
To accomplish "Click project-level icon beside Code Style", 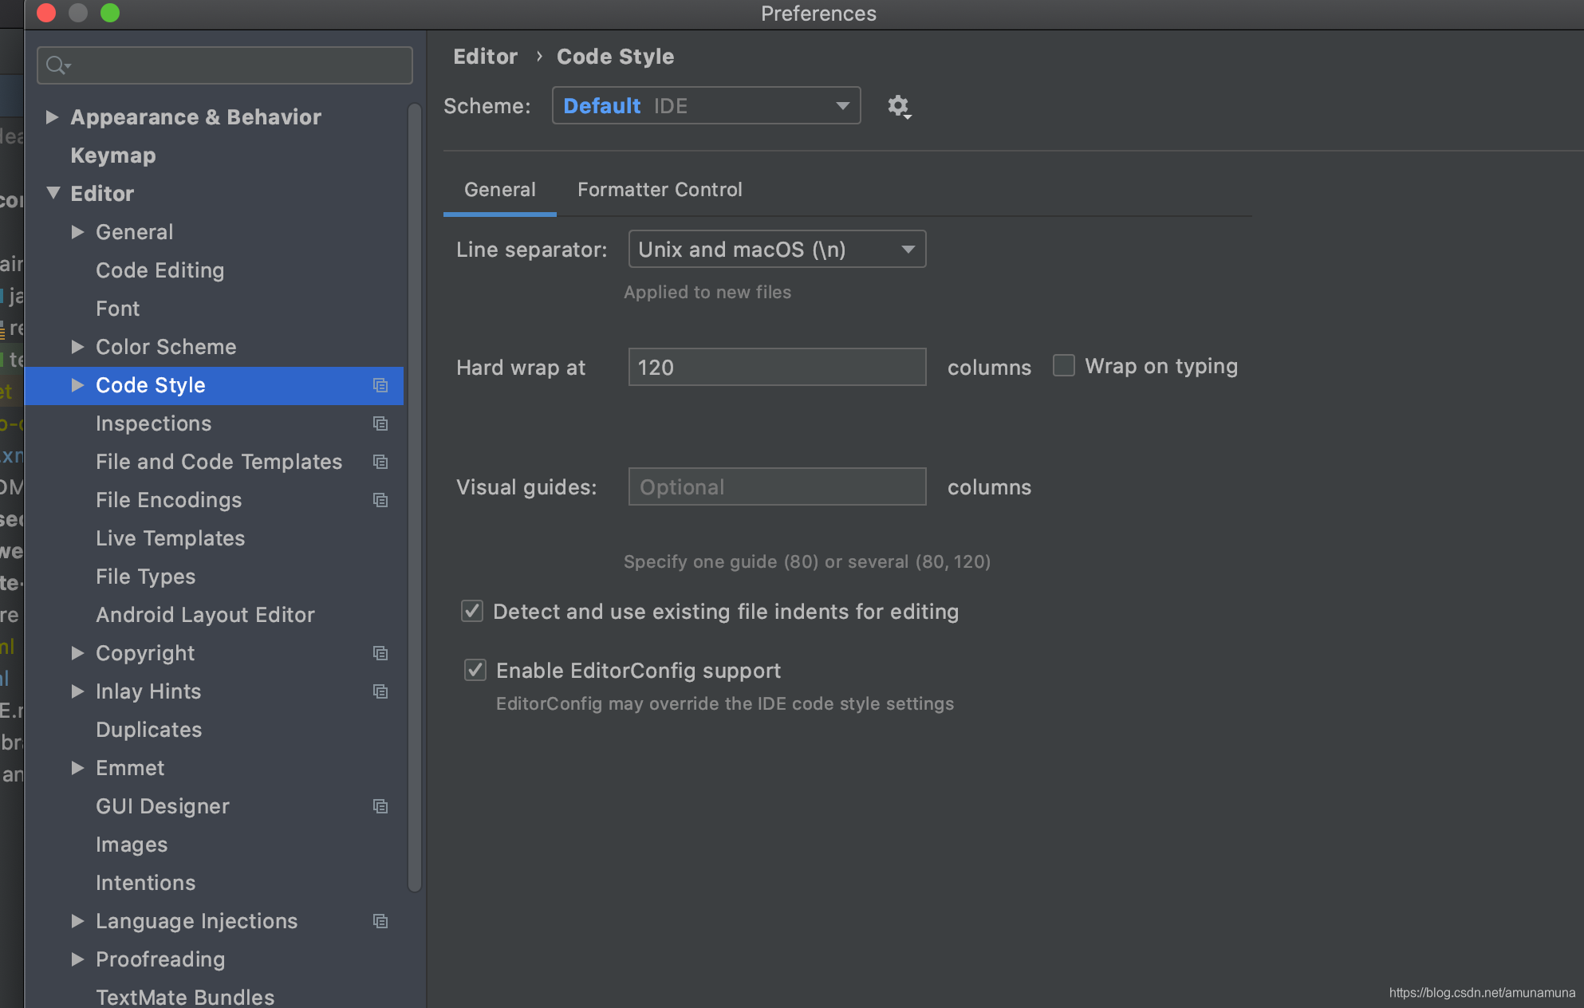I will [380, 385].
